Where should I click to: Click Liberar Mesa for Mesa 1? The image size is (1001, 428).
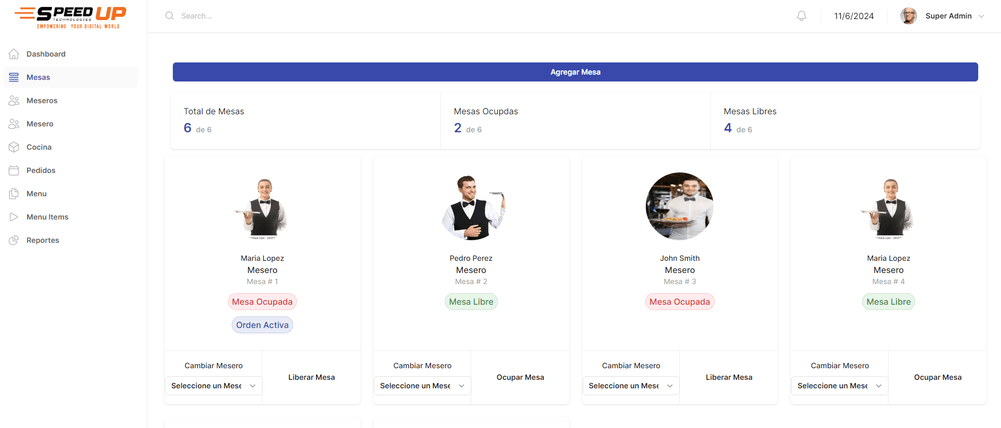pos(311,377)
